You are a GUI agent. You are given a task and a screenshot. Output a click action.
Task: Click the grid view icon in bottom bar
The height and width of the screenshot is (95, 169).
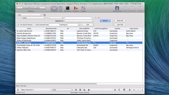(x=76, y=90)
